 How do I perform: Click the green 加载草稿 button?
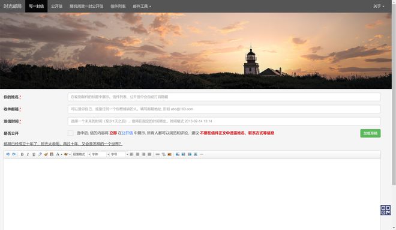[x=370, y=133]
